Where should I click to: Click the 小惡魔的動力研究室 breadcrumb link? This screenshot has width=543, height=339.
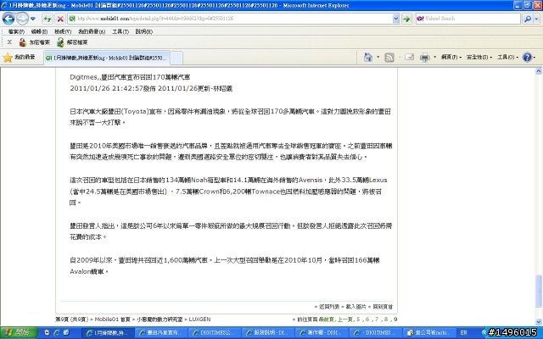click(x=160, y=320)
